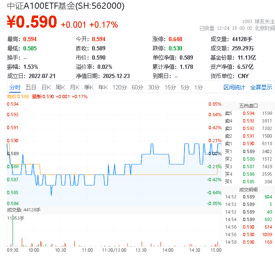Switch to the 分时 intraday chart tab

pos(15,87)
